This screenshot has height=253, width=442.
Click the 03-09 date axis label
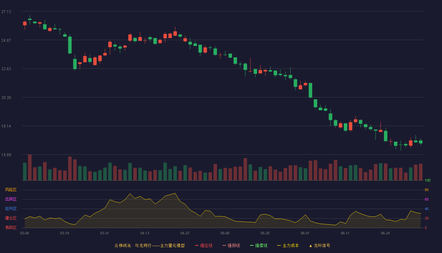click(x=25, y=233)
